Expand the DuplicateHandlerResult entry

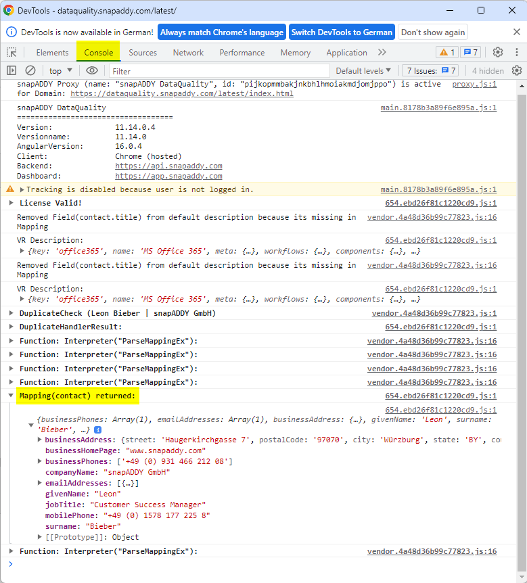point(11,327)
